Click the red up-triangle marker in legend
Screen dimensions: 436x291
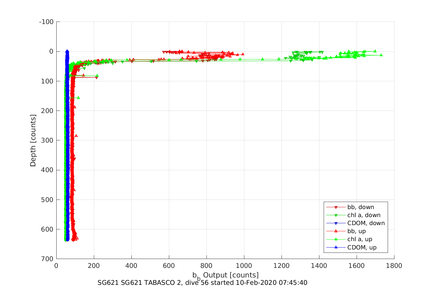pyautogui.click(x=336, y=231)
